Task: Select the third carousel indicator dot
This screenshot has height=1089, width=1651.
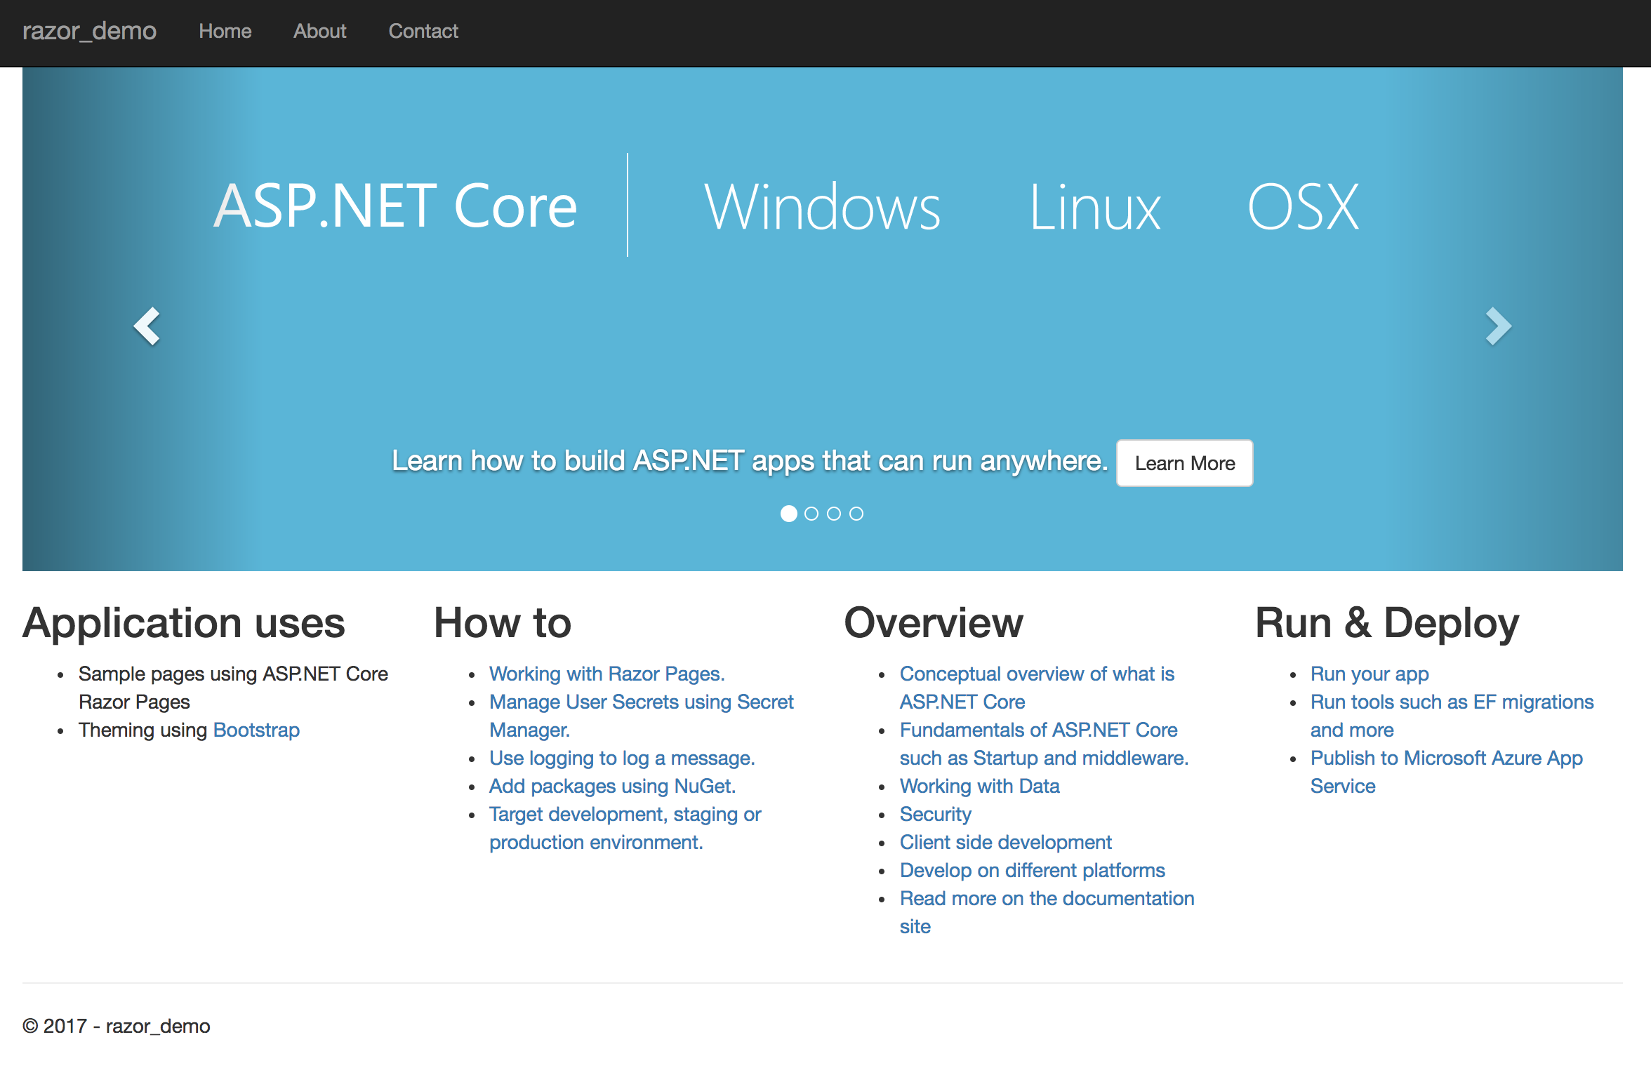Action: tap(834, 514)
